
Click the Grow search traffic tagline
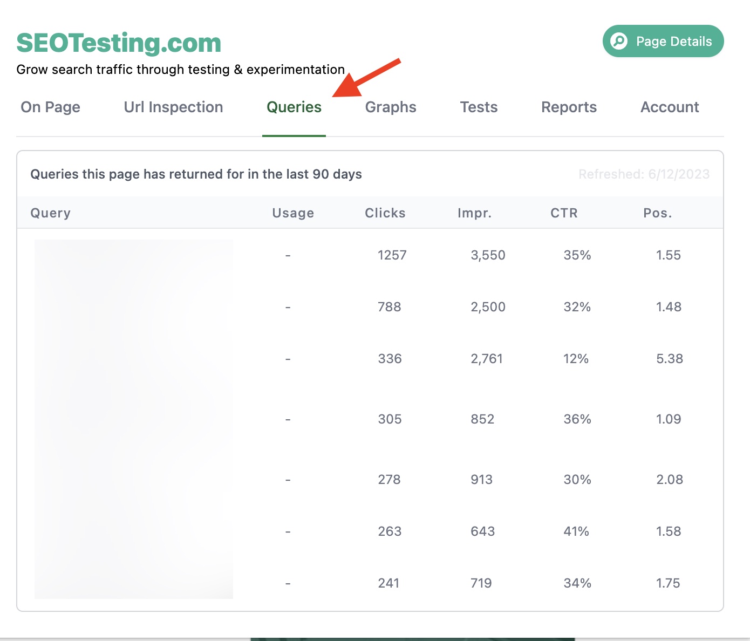(180, 70)
